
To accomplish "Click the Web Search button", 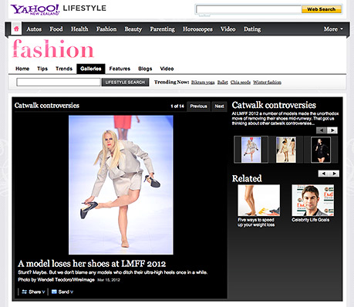I will (322, 9).
